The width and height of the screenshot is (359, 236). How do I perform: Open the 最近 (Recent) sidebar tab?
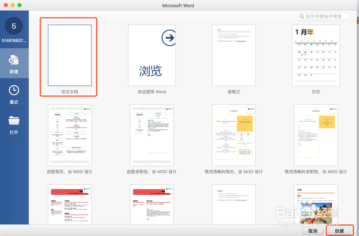click(14, 94)
